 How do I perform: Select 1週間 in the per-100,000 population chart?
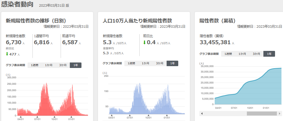point(131,63)
